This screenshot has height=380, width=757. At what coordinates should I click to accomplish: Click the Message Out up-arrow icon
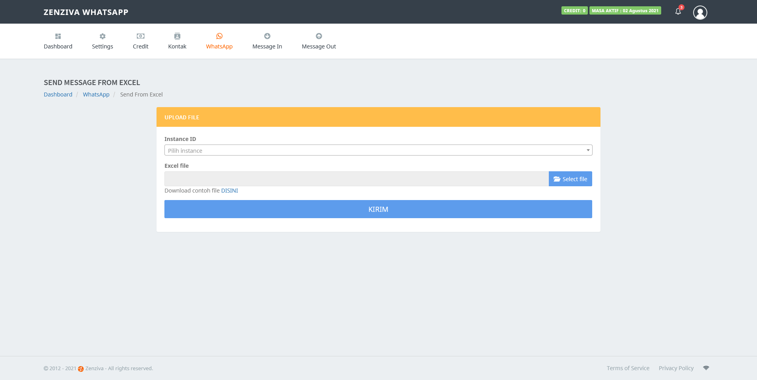[x=319, y=36]
